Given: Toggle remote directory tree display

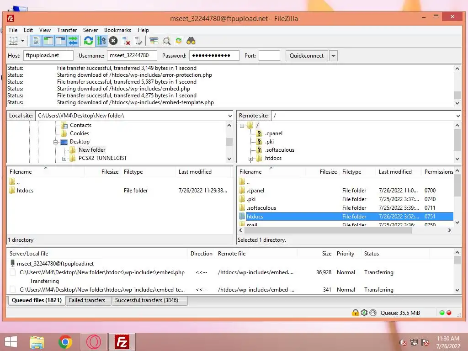Looking at the screenshot, I should [61, 41].
